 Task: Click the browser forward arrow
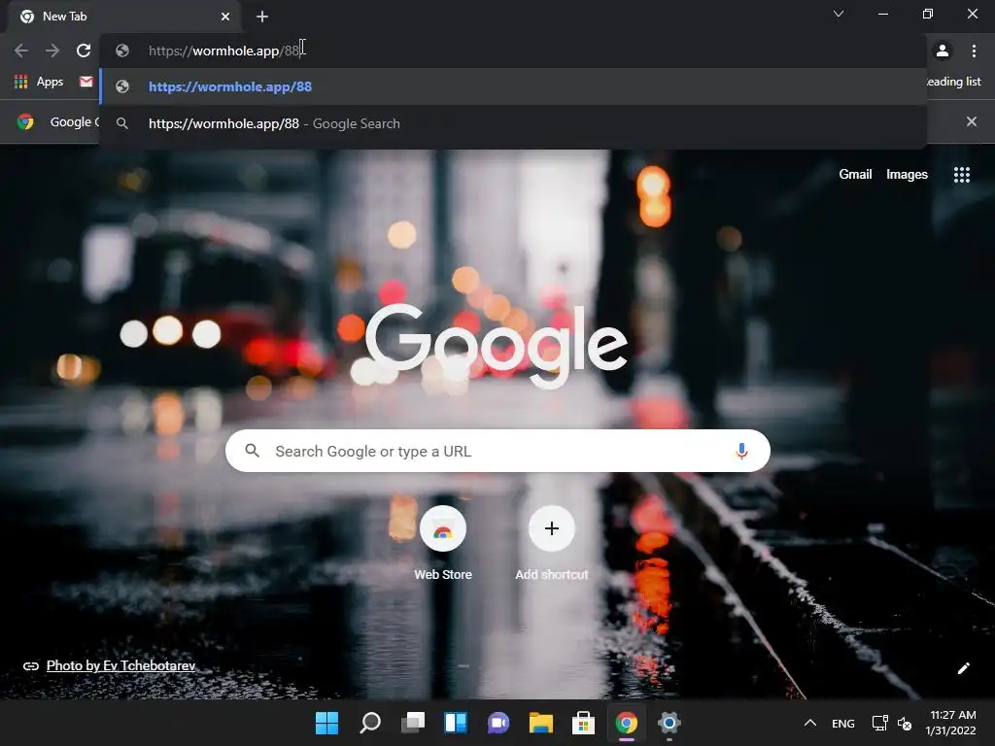click(52, 51)
